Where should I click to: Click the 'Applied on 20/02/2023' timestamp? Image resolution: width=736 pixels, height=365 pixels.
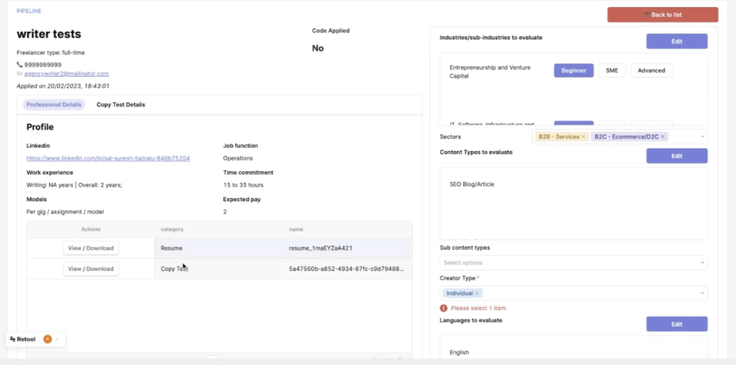63,86
